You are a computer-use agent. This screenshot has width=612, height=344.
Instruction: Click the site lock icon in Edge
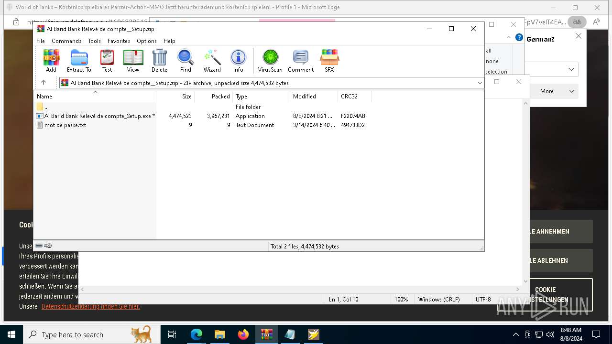[16, 22]
